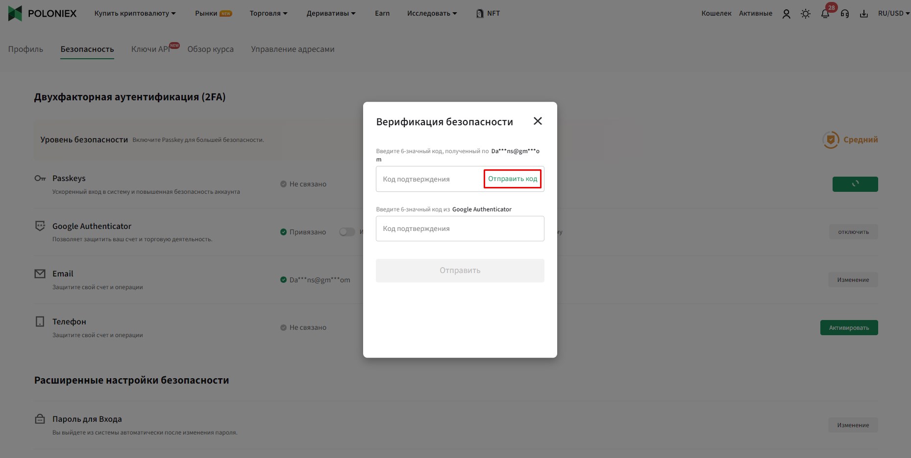Screen dimensions: 911x458
Task: Click the Poloniex logo
Action: point(42,13)
